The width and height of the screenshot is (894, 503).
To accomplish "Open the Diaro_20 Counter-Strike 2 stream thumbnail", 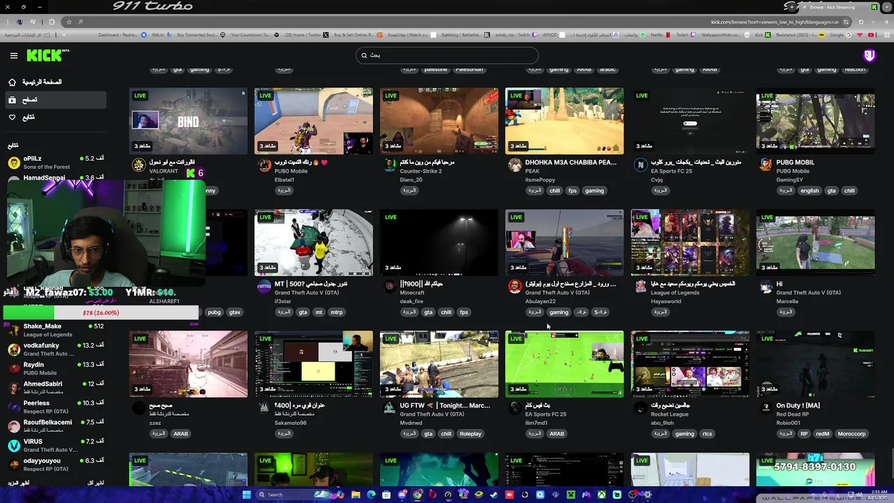I will pos(439,121).
